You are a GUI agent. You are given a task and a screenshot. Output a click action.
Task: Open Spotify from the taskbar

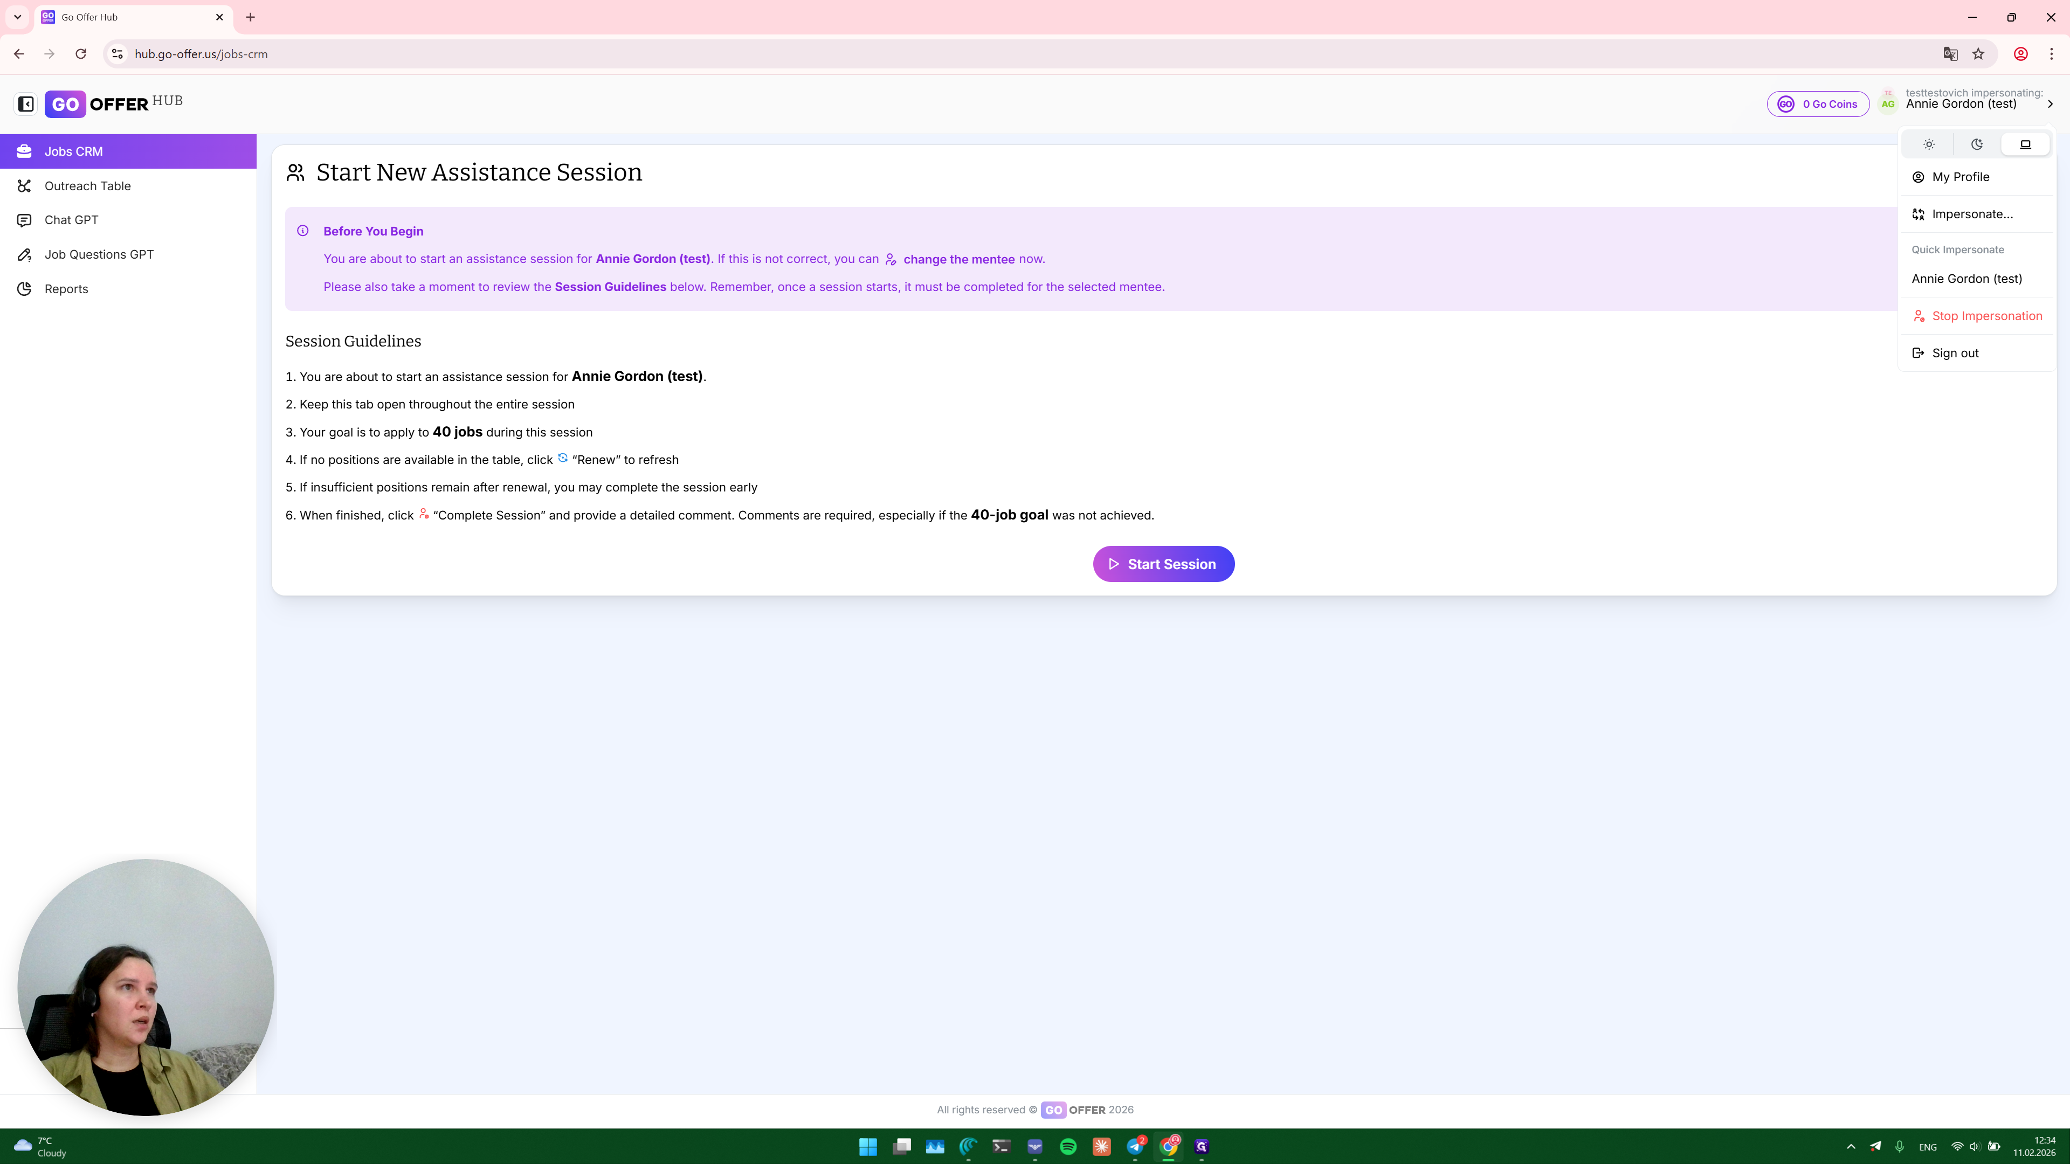[x=1068, y=1146]
